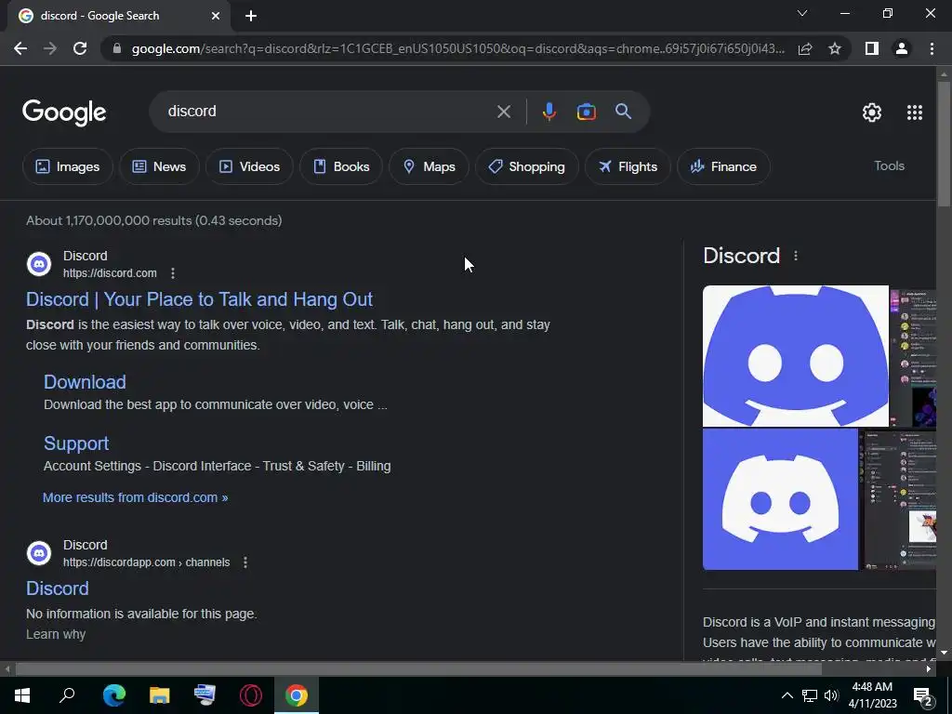Switch to Flights search tab
This screenshot has width=952, height=714.
tap(628, 166)
